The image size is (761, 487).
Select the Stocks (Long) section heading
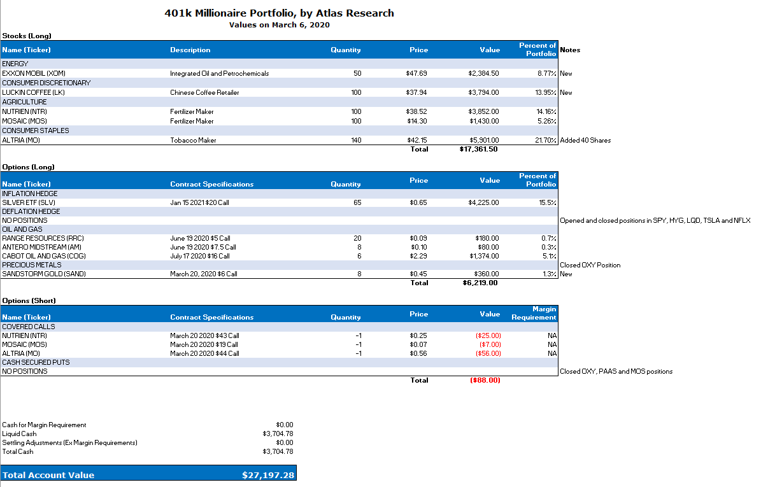(x=27, y=36)
